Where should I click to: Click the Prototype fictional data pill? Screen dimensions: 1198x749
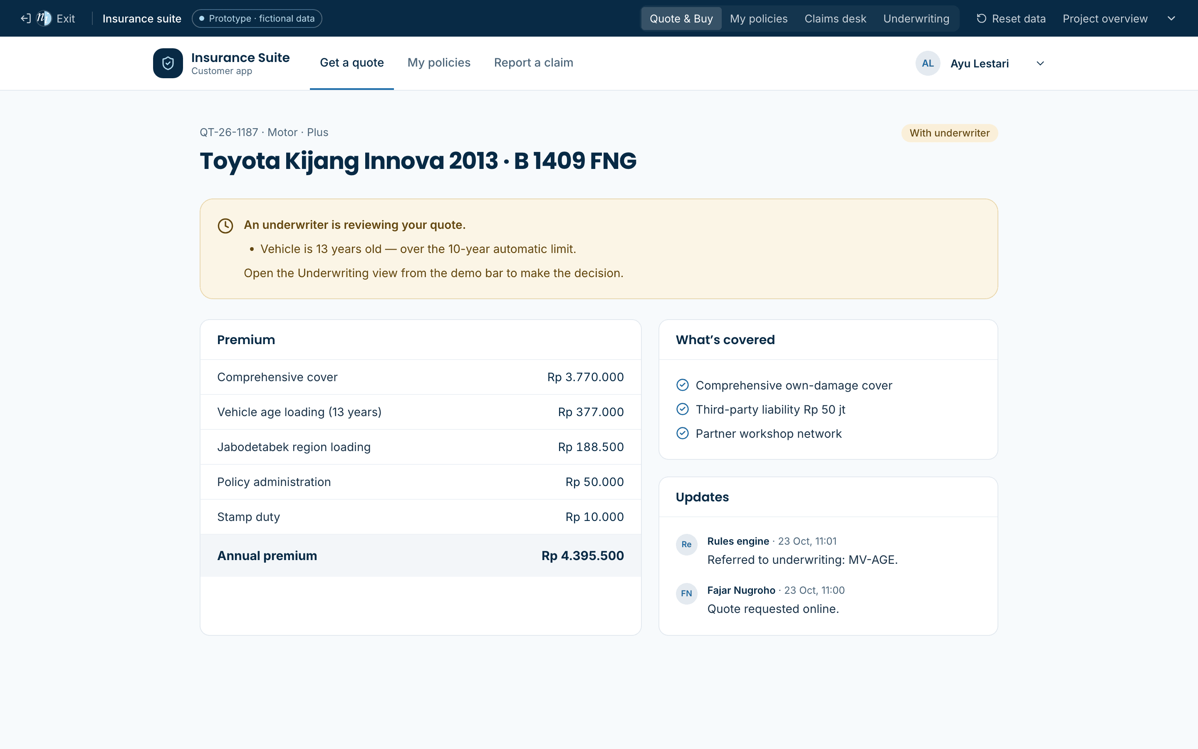(x=257, y=18)
